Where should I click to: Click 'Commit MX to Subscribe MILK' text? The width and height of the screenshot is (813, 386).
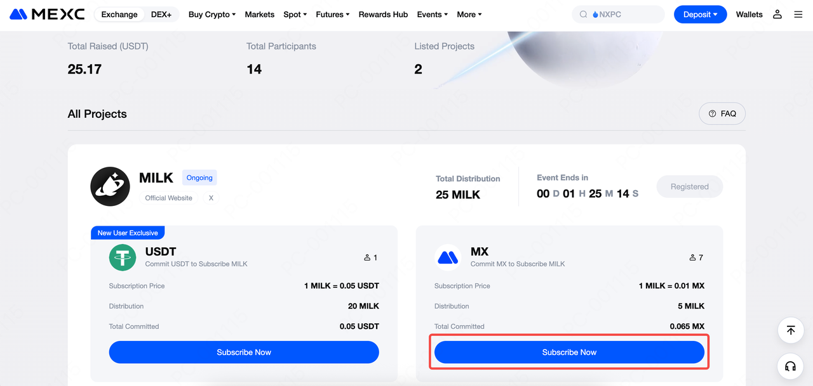click(518, 264)
